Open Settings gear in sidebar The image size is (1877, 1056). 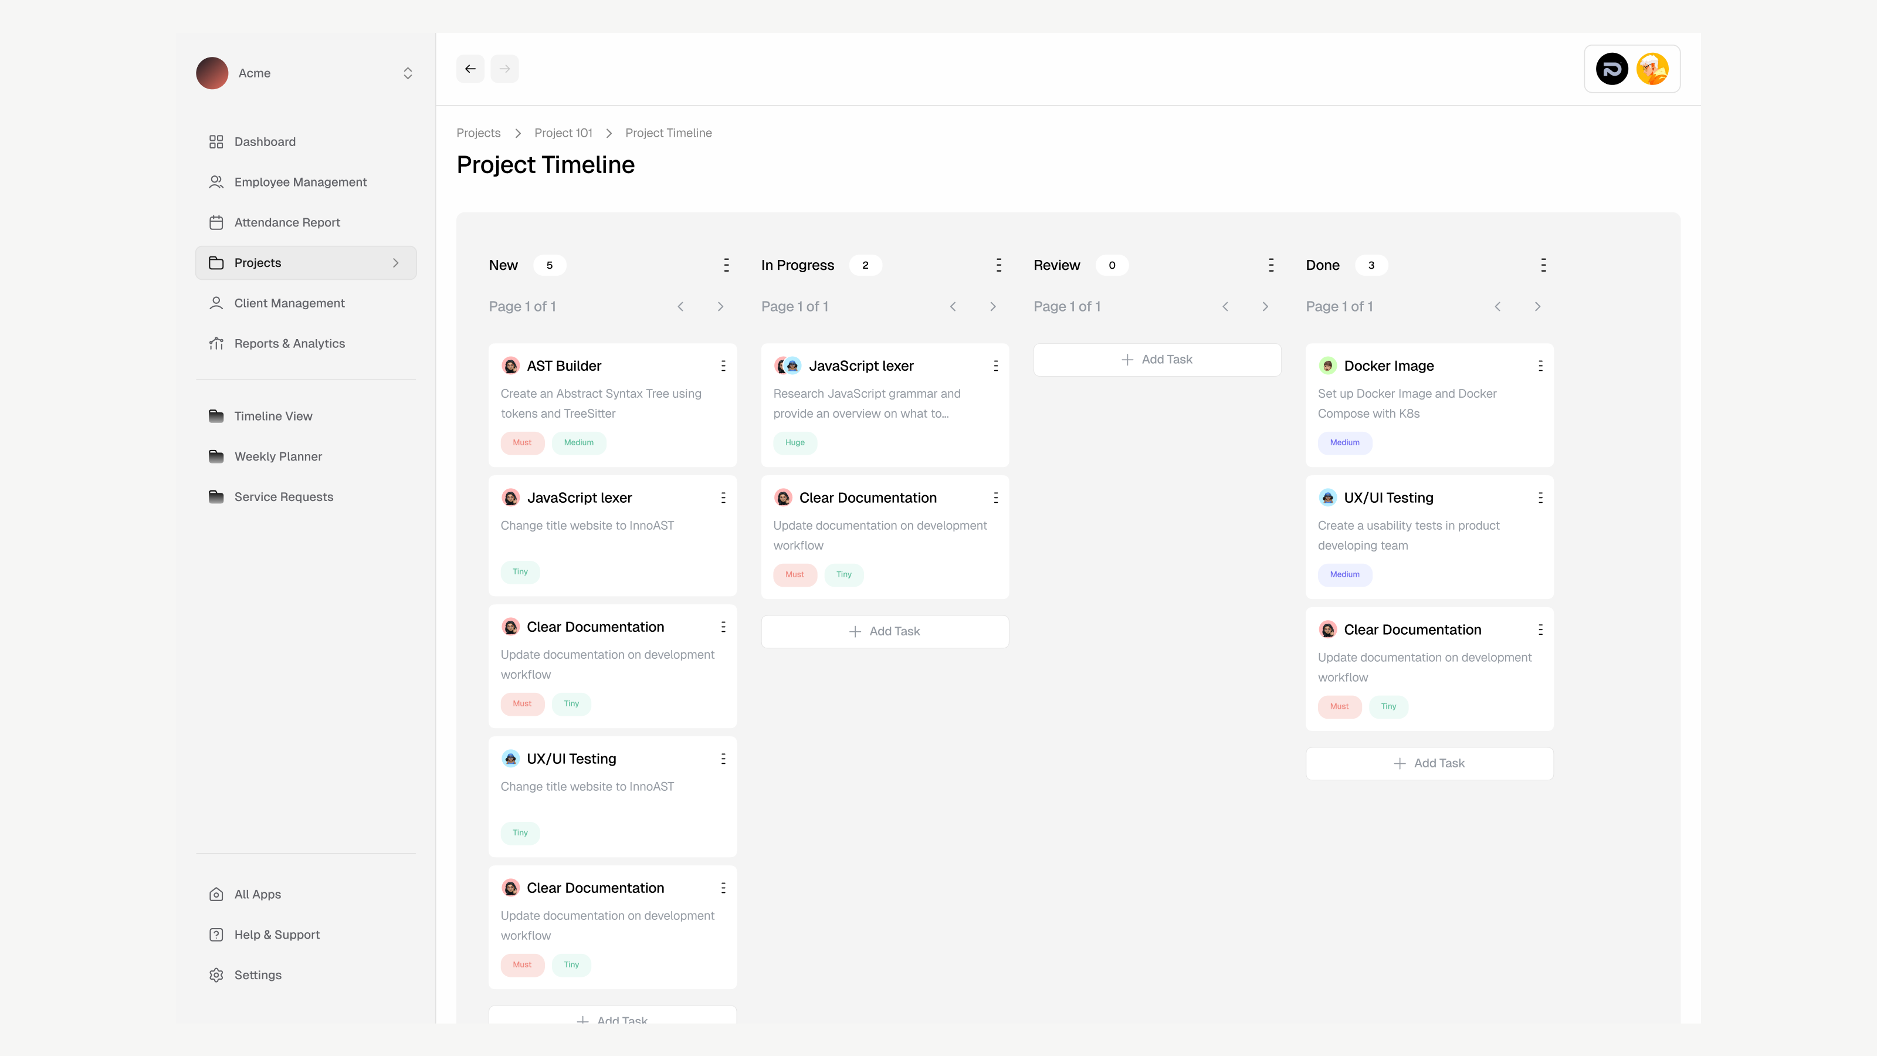click(x=216, y=975)
